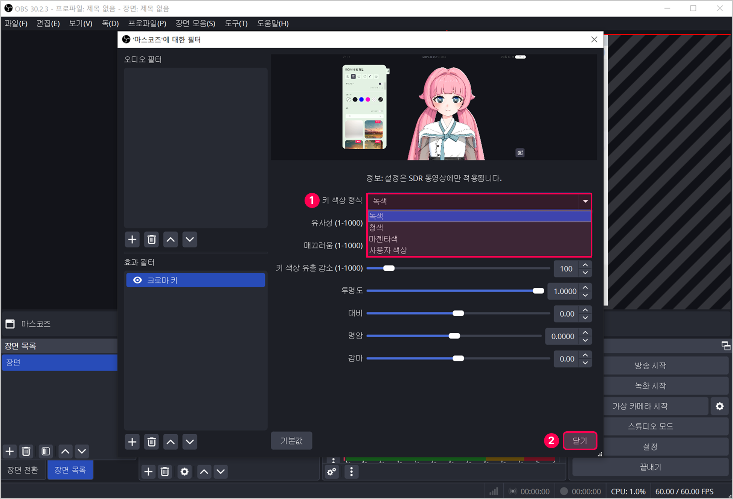
Task: Increase 감마 value with up arrow
Action: (x=585, y=355)
